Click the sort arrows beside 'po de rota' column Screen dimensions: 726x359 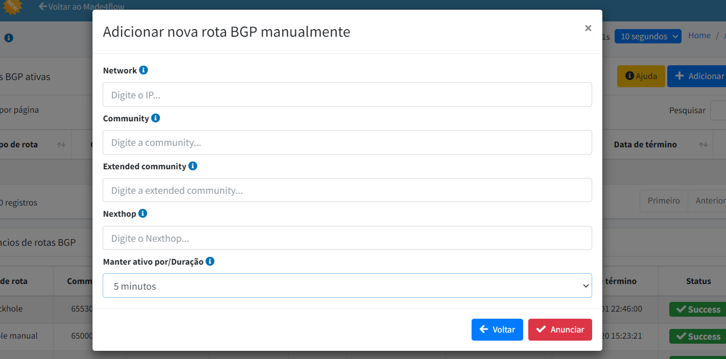click(61, 145)
